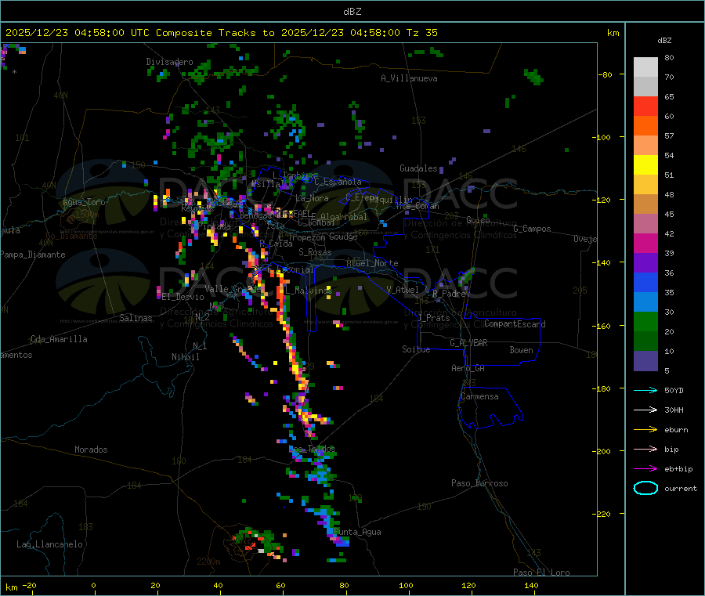Viewport: 705px width, 596px height.
Task: Click the 'Bowen' map label
Action: point(521,350)
